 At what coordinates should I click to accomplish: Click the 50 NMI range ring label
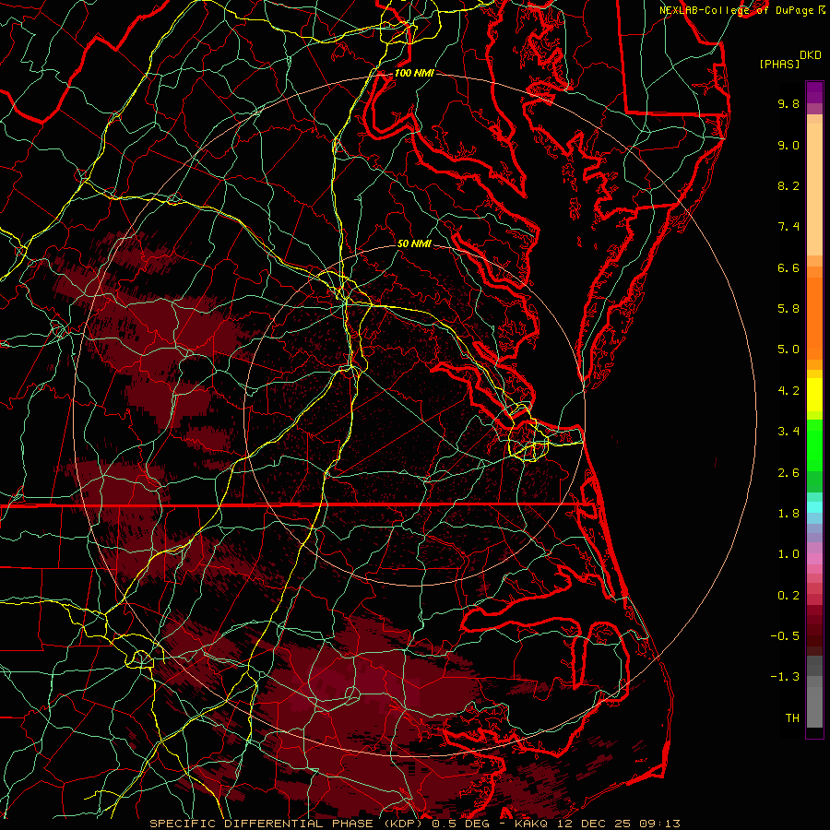pos(414,243)
